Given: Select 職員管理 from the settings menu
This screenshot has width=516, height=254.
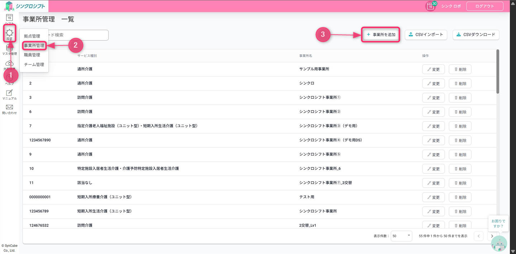Looking at the screenshot, I should point(32,55).
